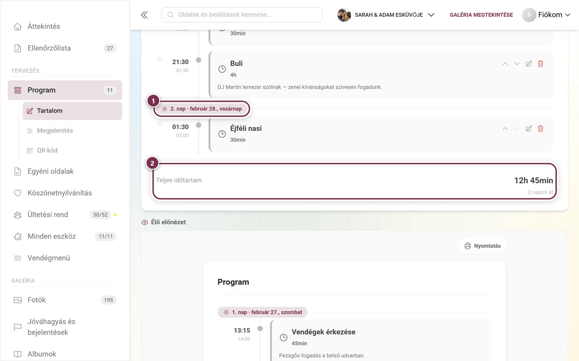Click the heart icon beside Köszönetnyilvánítás
The image size is (579, 361).
pyautogui.click(x=18, y=193)
